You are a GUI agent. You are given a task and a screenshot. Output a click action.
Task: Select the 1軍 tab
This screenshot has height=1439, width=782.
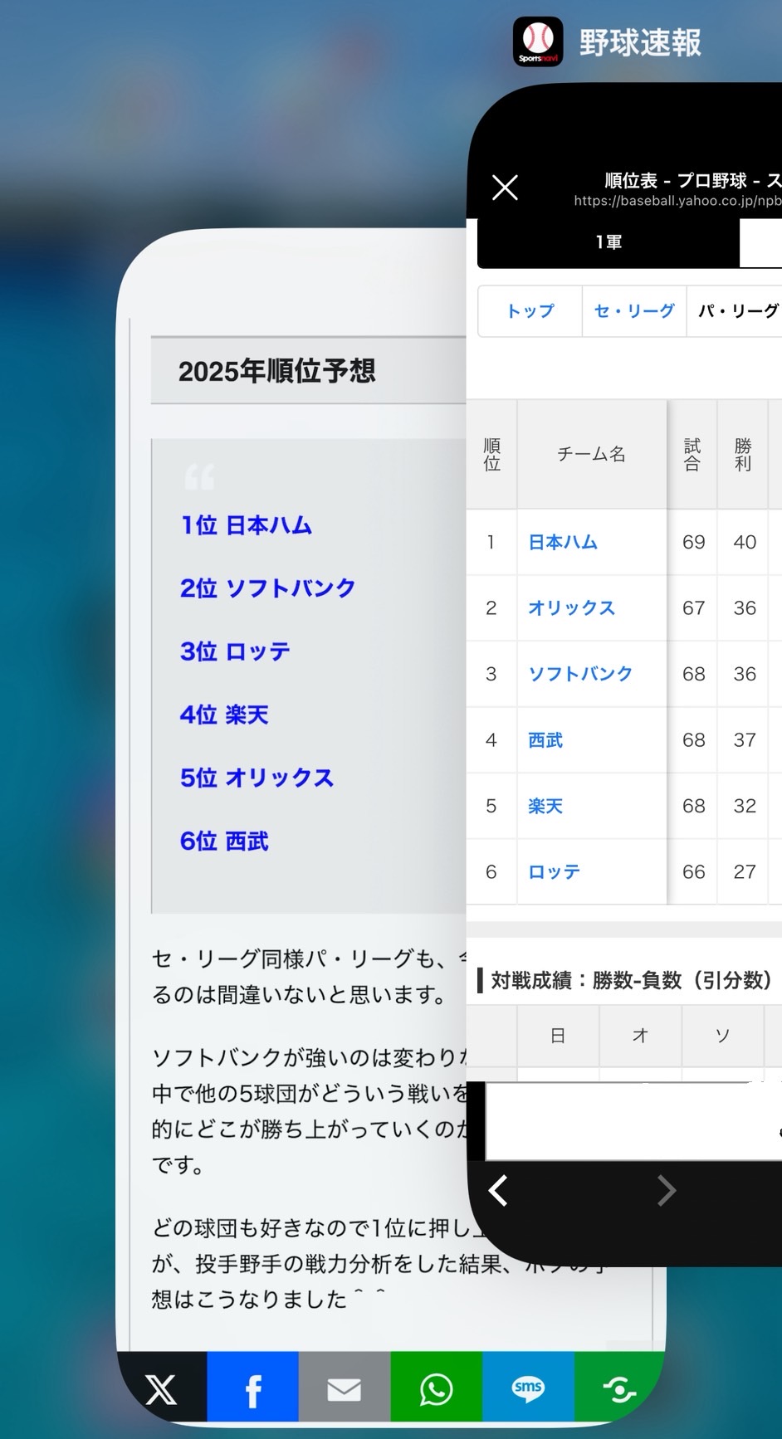(x=608, y=242)
